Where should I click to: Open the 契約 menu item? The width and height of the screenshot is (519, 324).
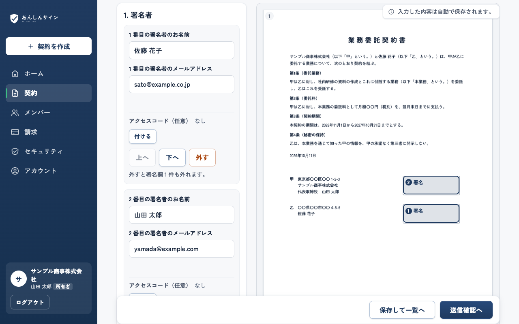(x=49, y=93)
